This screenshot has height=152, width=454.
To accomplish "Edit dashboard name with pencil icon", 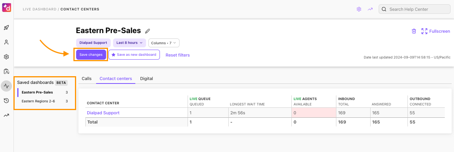I will 147,31.
